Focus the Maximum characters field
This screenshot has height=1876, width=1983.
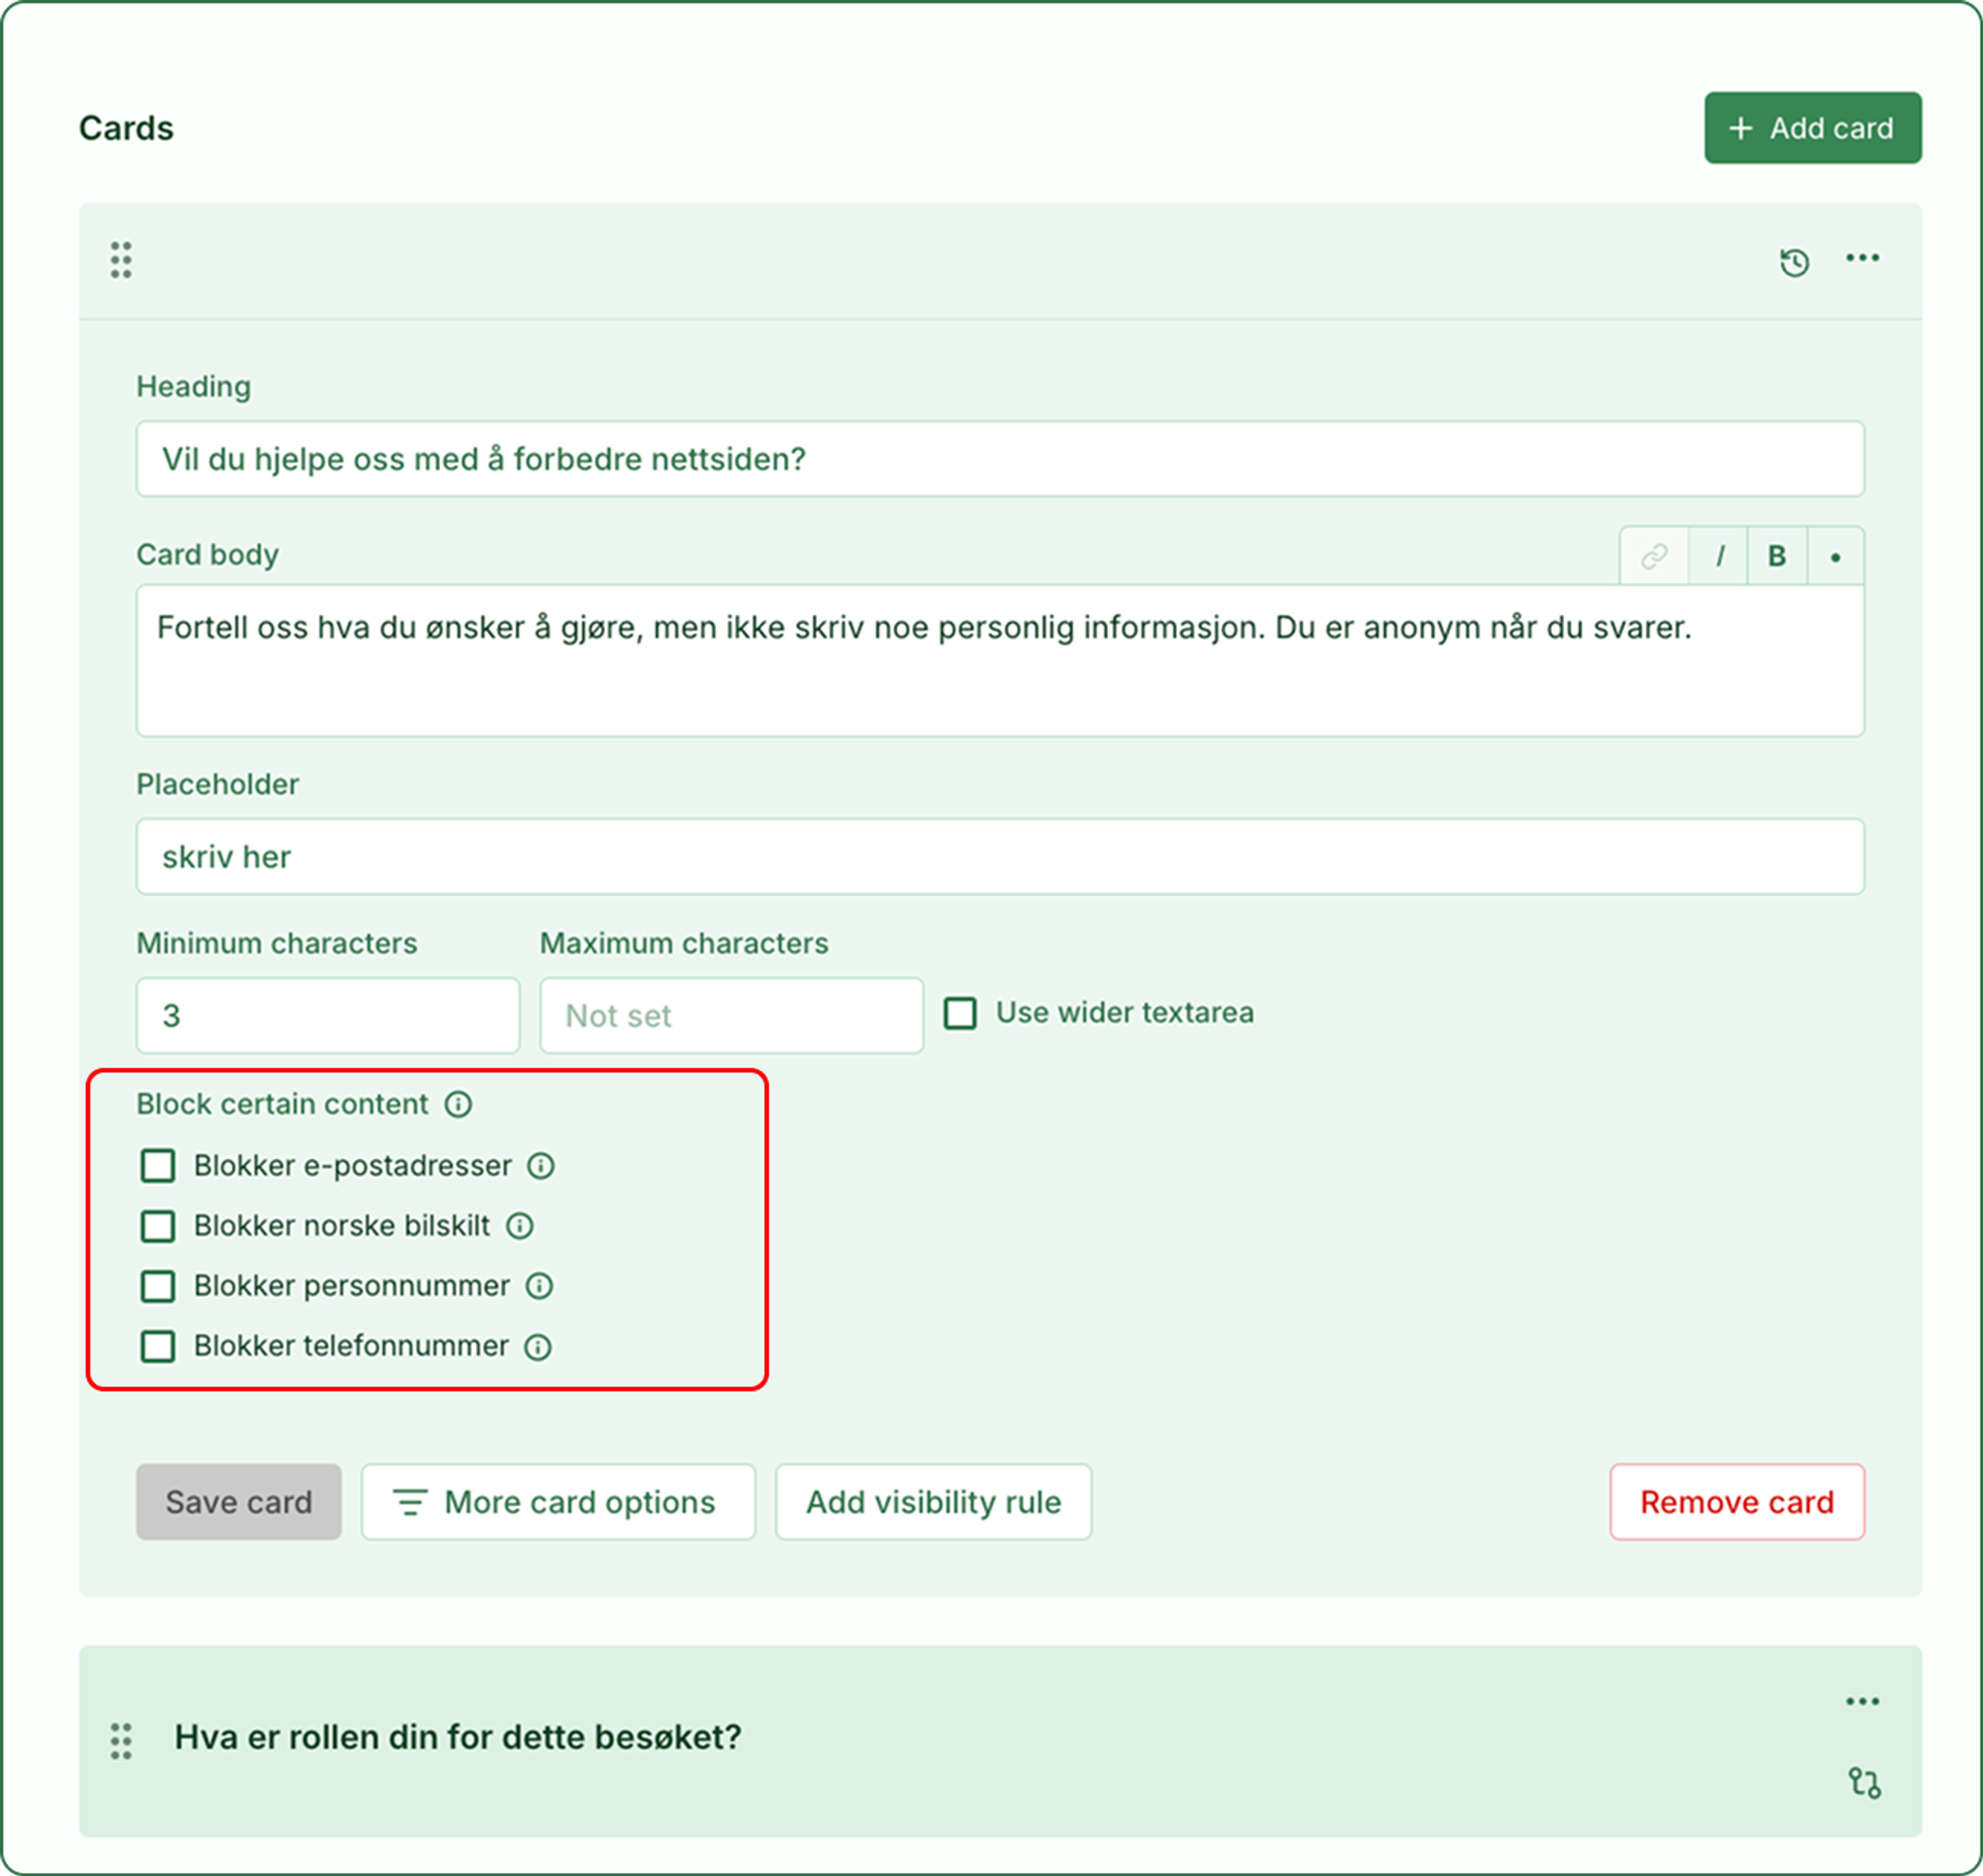pyautogui.click(x=731, y=1015)
